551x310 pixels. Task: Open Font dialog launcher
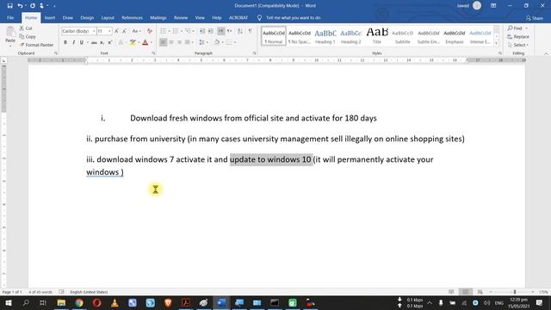[x=153, y=53]
